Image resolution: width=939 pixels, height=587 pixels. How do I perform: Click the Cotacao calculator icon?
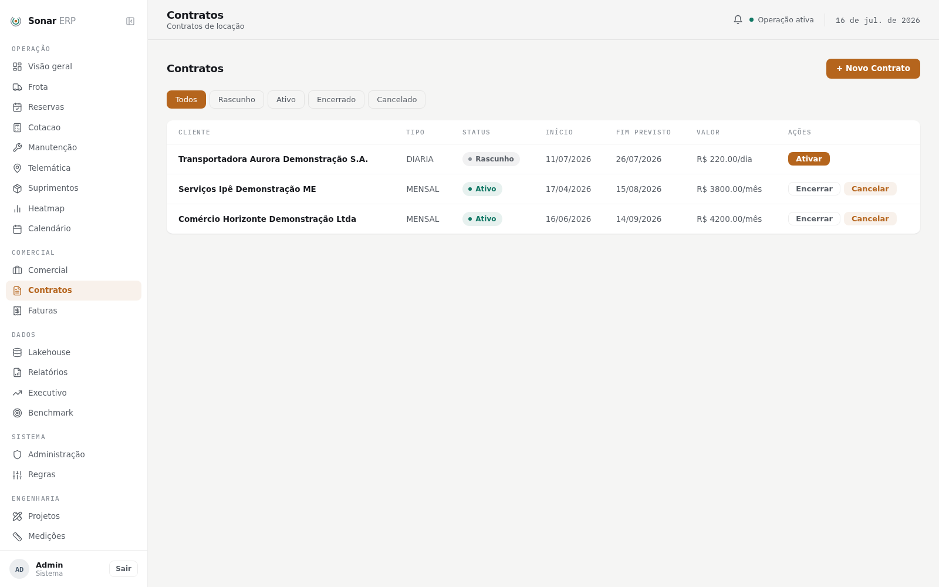tap(17, 127)
